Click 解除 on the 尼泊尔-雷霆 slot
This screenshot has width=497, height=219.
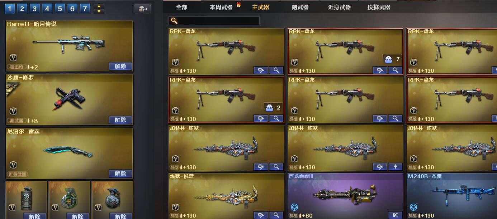click(120, 174)
